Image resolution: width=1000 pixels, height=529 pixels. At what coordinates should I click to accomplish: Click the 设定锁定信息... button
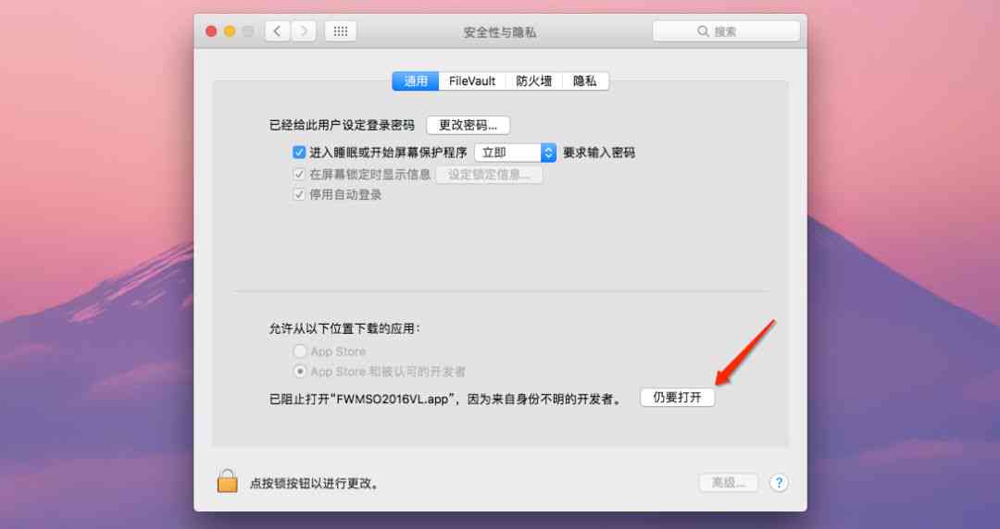point(489,174)
